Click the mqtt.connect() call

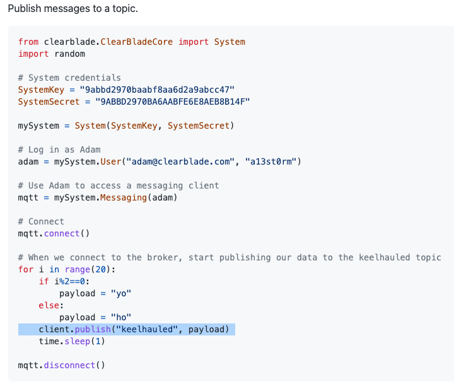[x=54, y=233]
